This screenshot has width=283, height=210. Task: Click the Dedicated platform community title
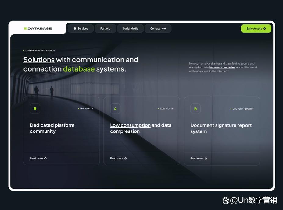click(x=52, y=128)
